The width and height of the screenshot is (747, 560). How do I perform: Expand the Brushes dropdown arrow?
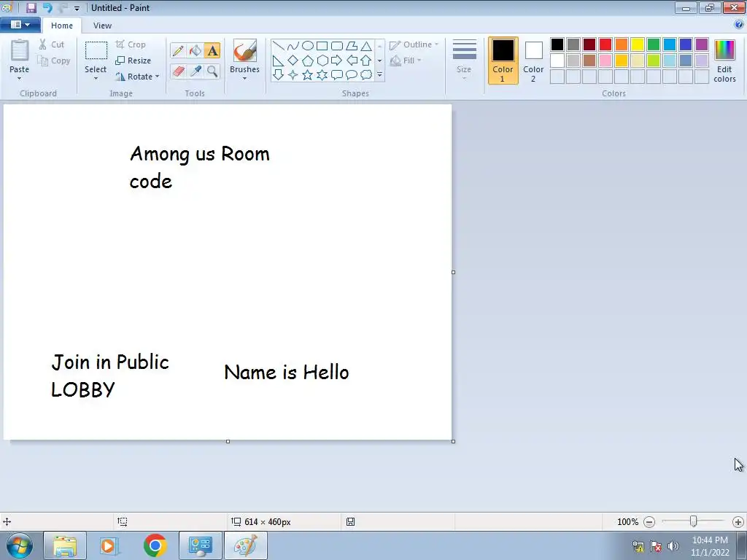(x=245, y=79)
